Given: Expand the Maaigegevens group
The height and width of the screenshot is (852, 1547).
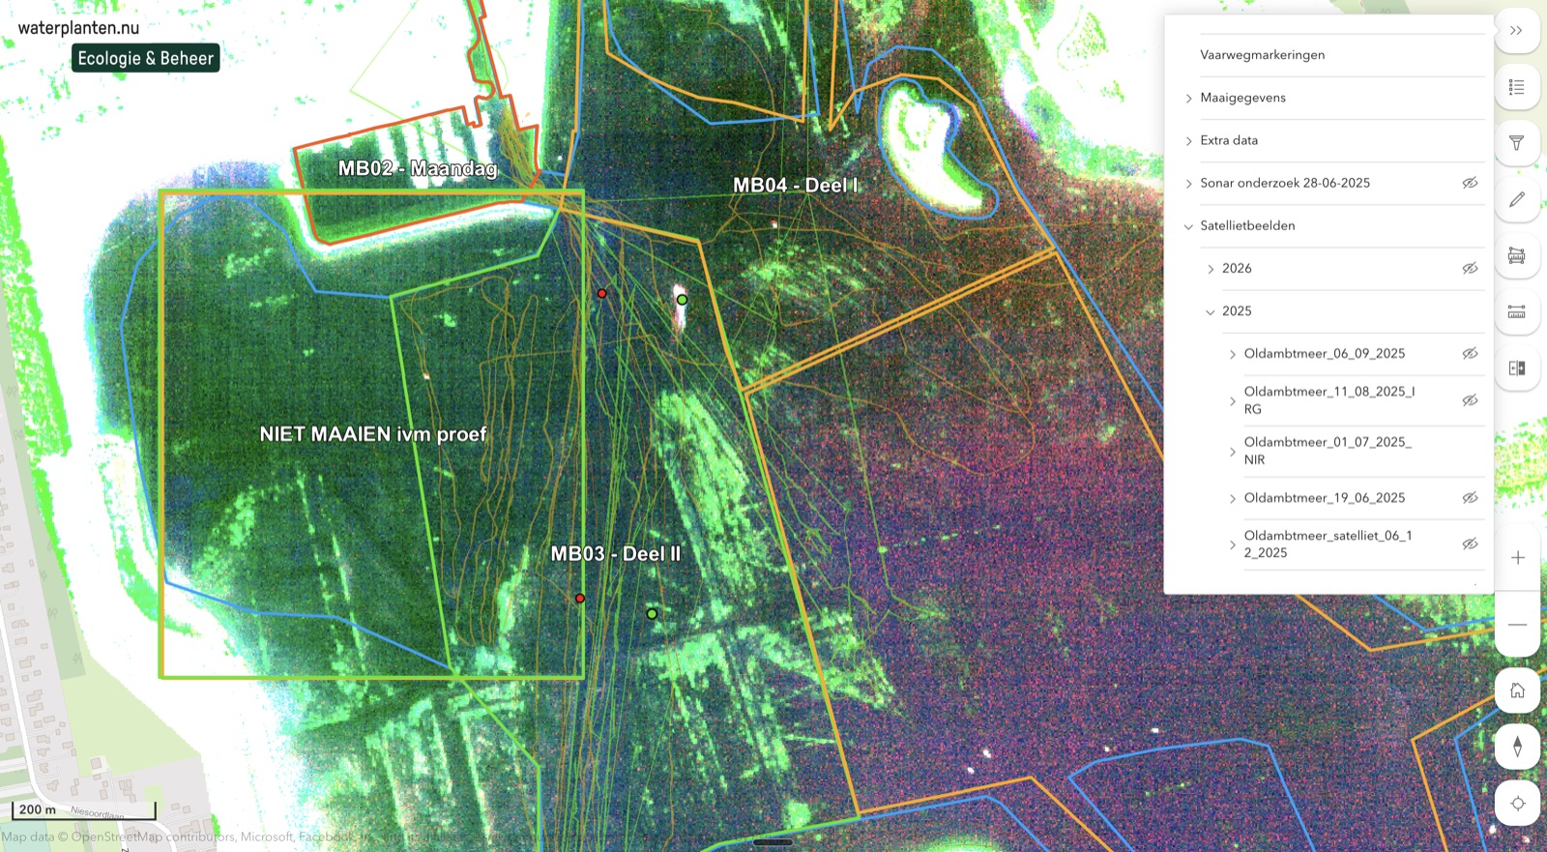Looking at the screenshot, I should (1188, 99).
